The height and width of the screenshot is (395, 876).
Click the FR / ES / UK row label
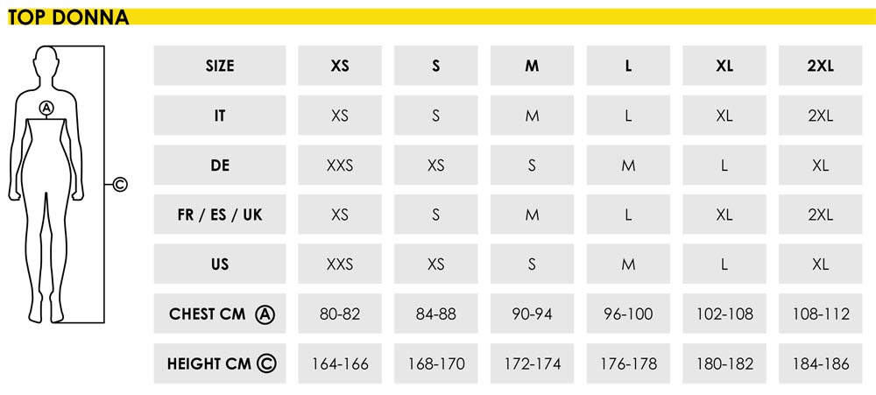(x=220, y=215)
